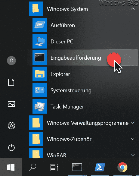Screen dimensions: 139x176
Task: Open Task View on the taskbar
Action: pos(54,167)
